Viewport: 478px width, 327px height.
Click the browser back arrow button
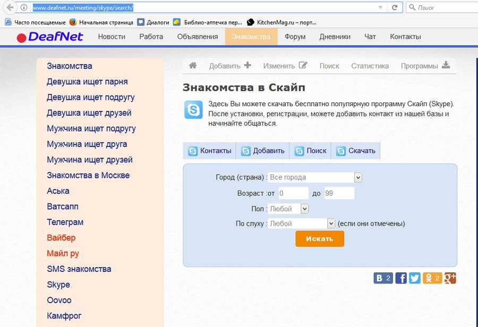coord(9,7)
